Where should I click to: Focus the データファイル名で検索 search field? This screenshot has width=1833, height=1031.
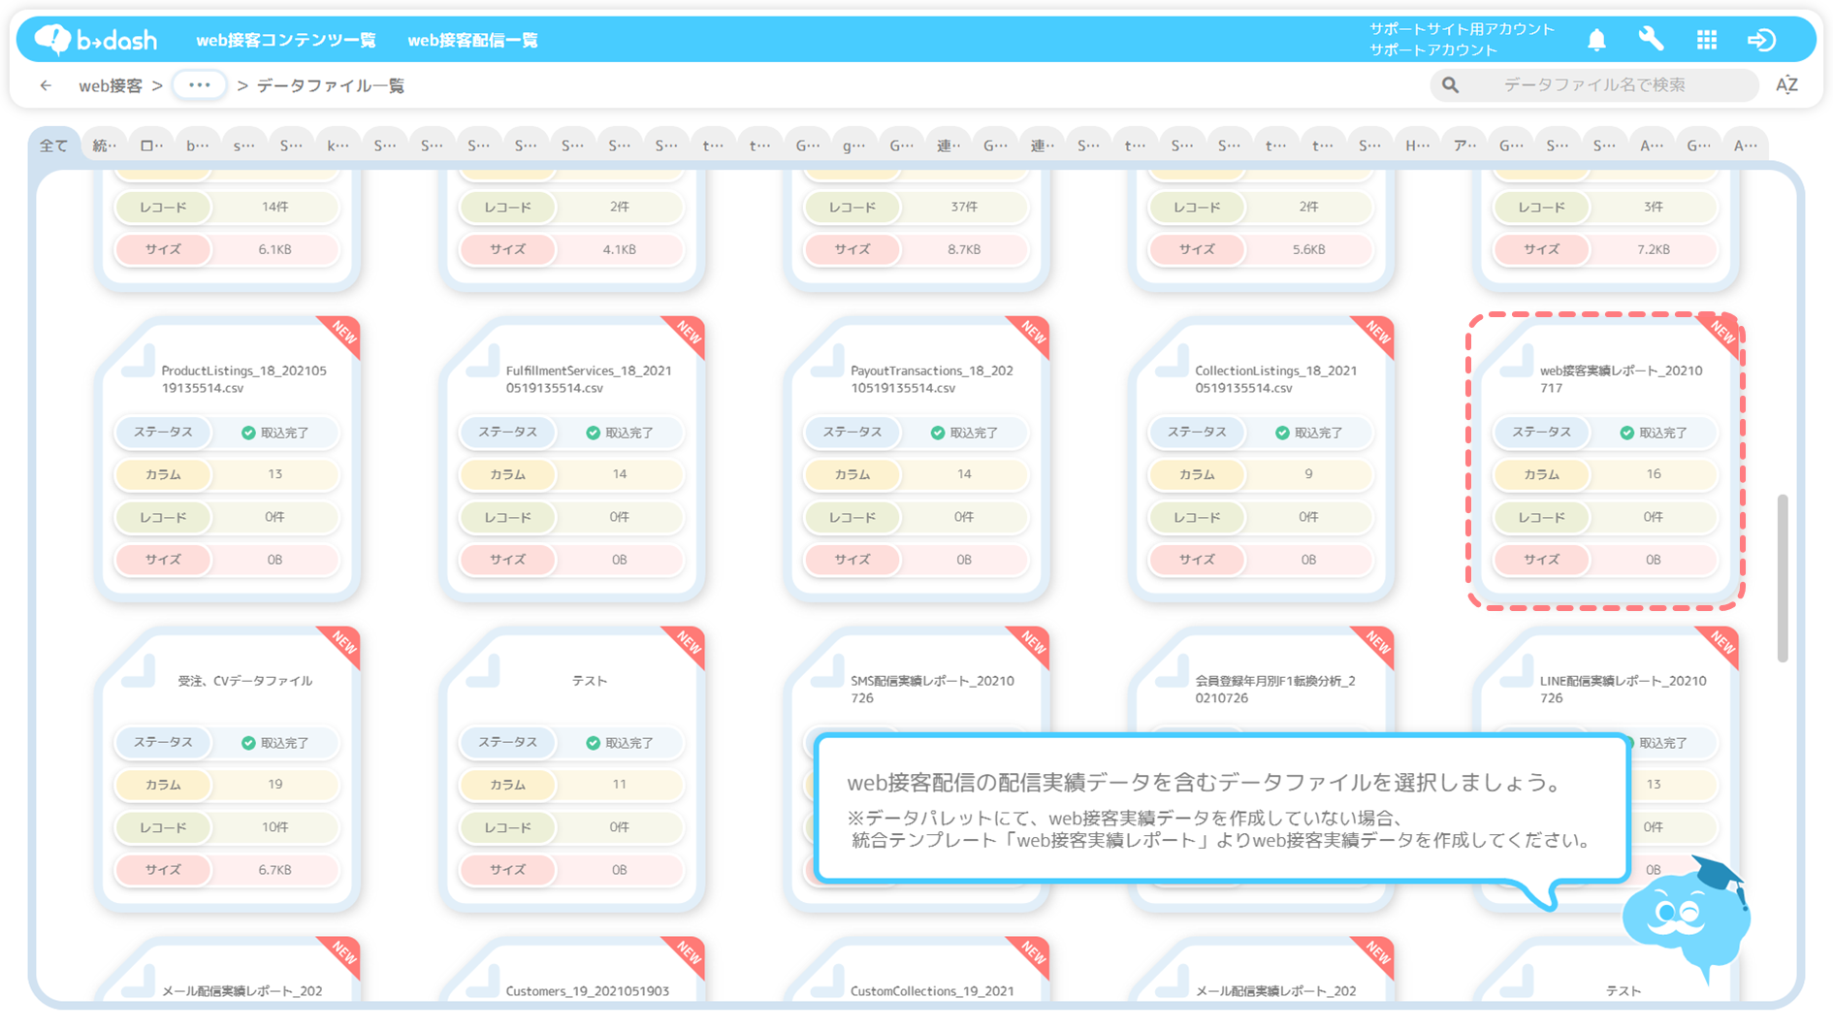pyautogui.click(x=1594, y=85)
